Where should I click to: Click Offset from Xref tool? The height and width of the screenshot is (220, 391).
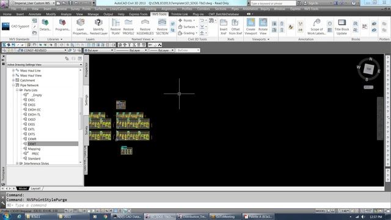[235, 26]
